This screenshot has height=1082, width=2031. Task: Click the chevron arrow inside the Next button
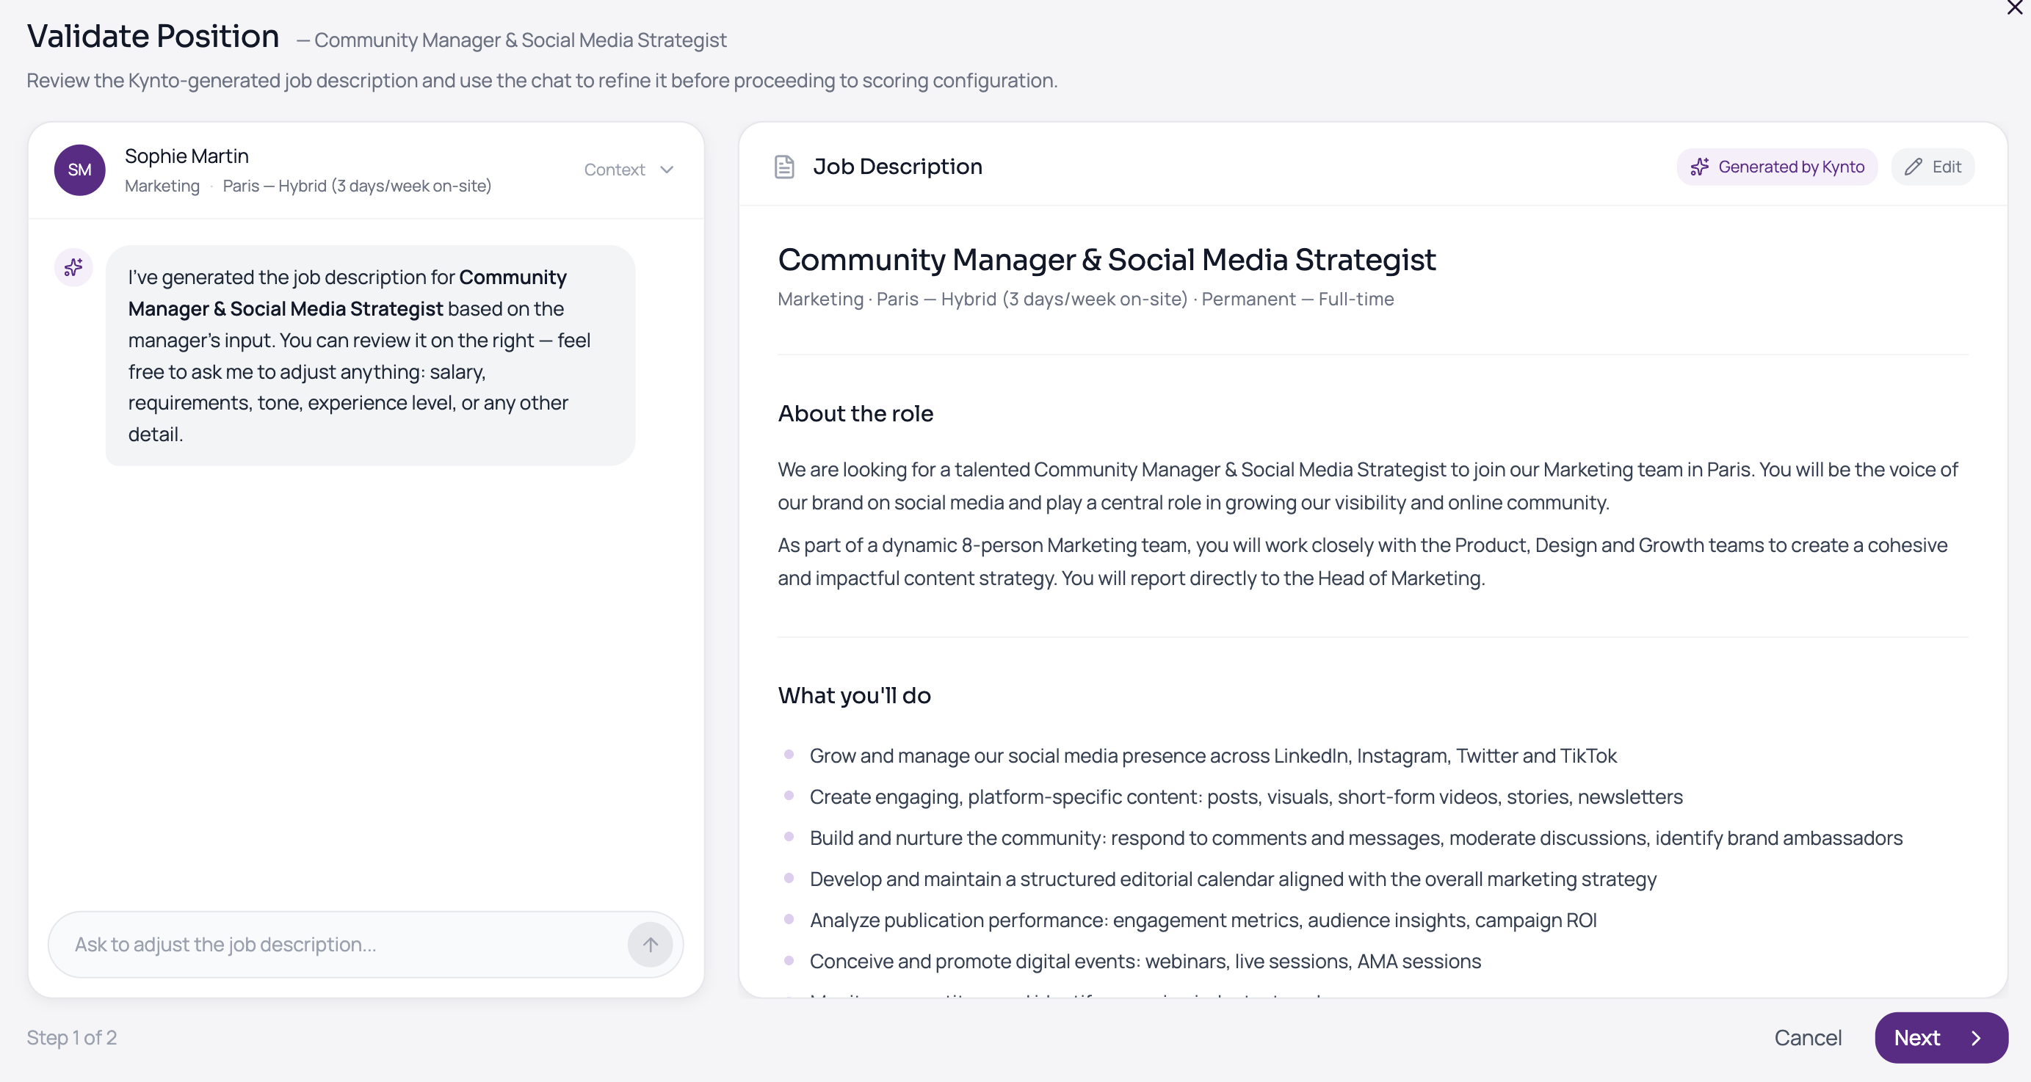[x=1977, y=1038]
